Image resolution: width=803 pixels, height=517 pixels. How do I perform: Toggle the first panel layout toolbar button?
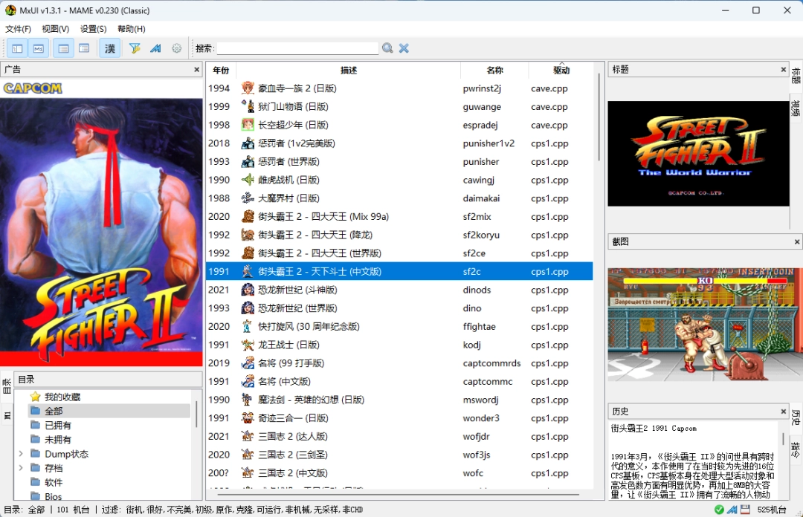point(17,48)
